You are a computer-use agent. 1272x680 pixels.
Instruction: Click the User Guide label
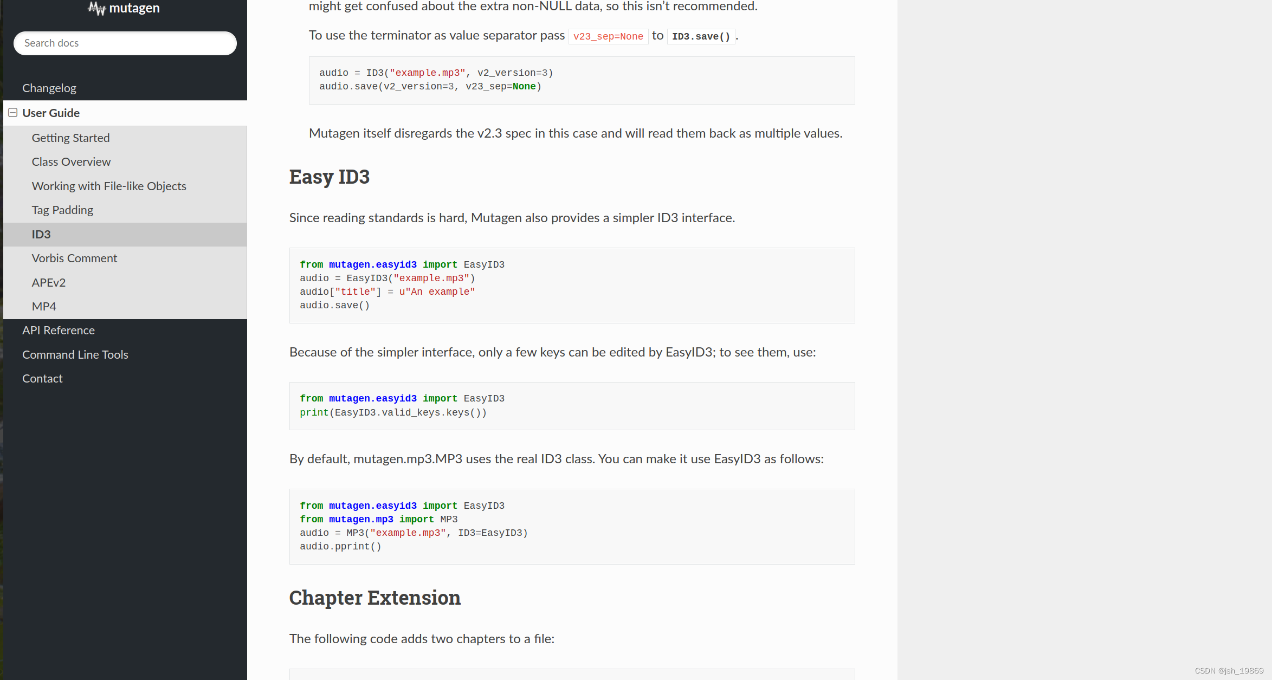51,113
